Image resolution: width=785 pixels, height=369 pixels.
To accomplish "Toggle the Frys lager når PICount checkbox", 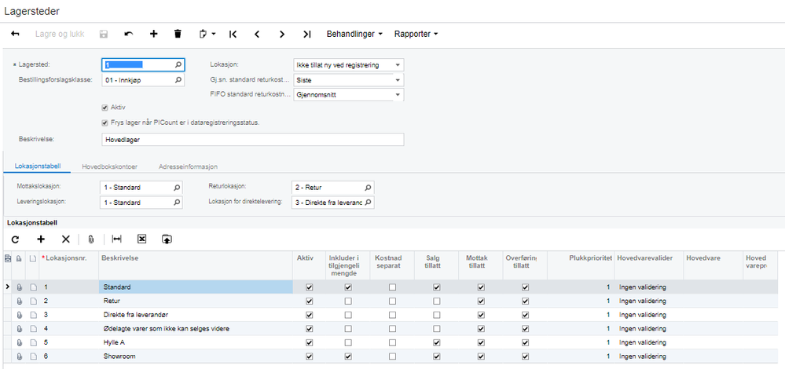I will [x=105, y=122].
